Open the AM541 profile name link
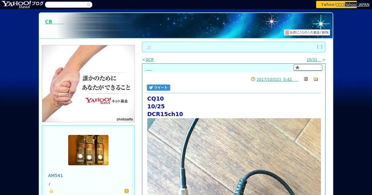372x195 pixels. (x=55, y=175)
